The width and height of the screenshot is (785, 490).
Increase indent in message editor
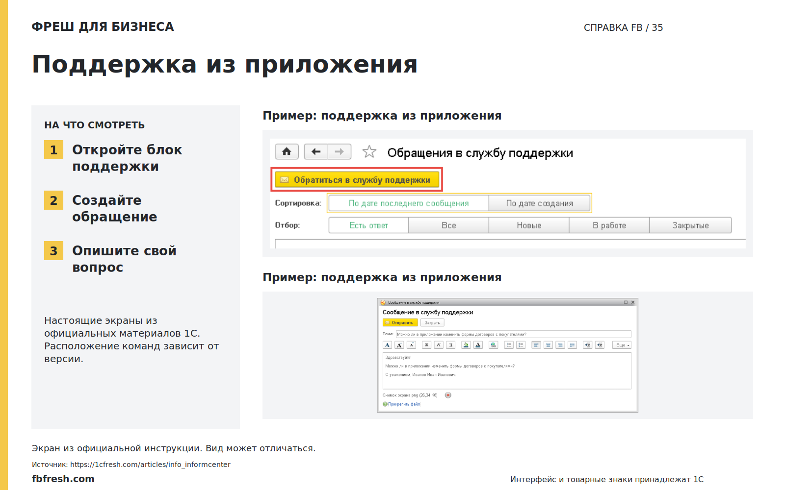(x=588, y=345)
